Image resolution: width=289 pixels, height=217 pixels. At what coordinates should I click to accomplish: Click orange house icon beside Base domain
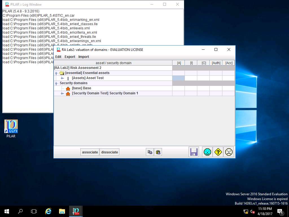point(68,88)
